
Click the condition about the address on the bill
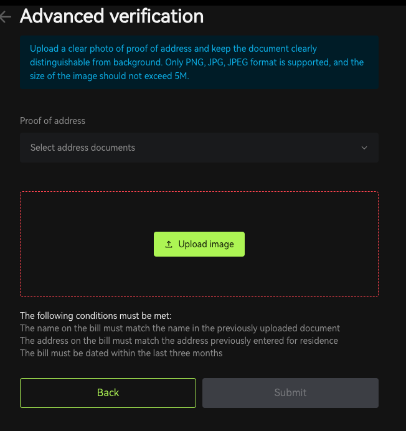point(179,341)
